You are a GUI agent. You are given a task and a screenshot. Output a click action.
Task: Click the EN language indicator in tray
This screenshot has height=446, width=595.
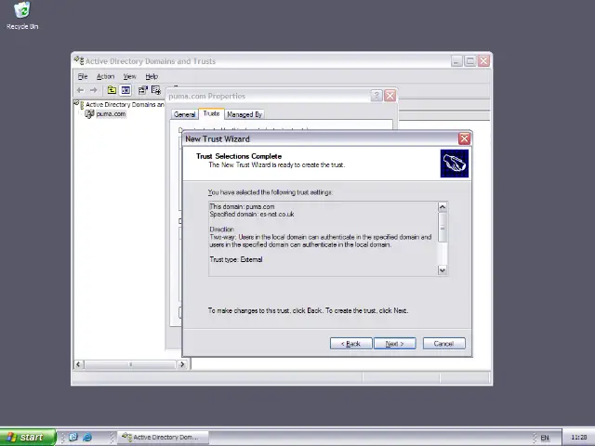coord(545,438)
